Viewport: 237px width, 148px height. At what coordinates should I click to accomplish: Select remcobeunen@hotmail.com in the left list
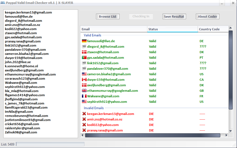click(26, 116)
